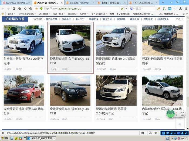The image size is (189, 141).
Task: Click the browser back arrow button
Action: pyautogui.click(x=3, y=9)
